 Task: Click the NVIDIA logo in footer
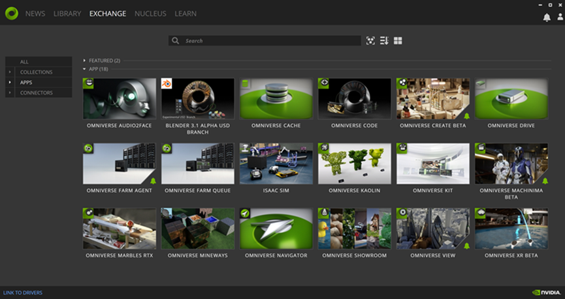pos(546,292)
